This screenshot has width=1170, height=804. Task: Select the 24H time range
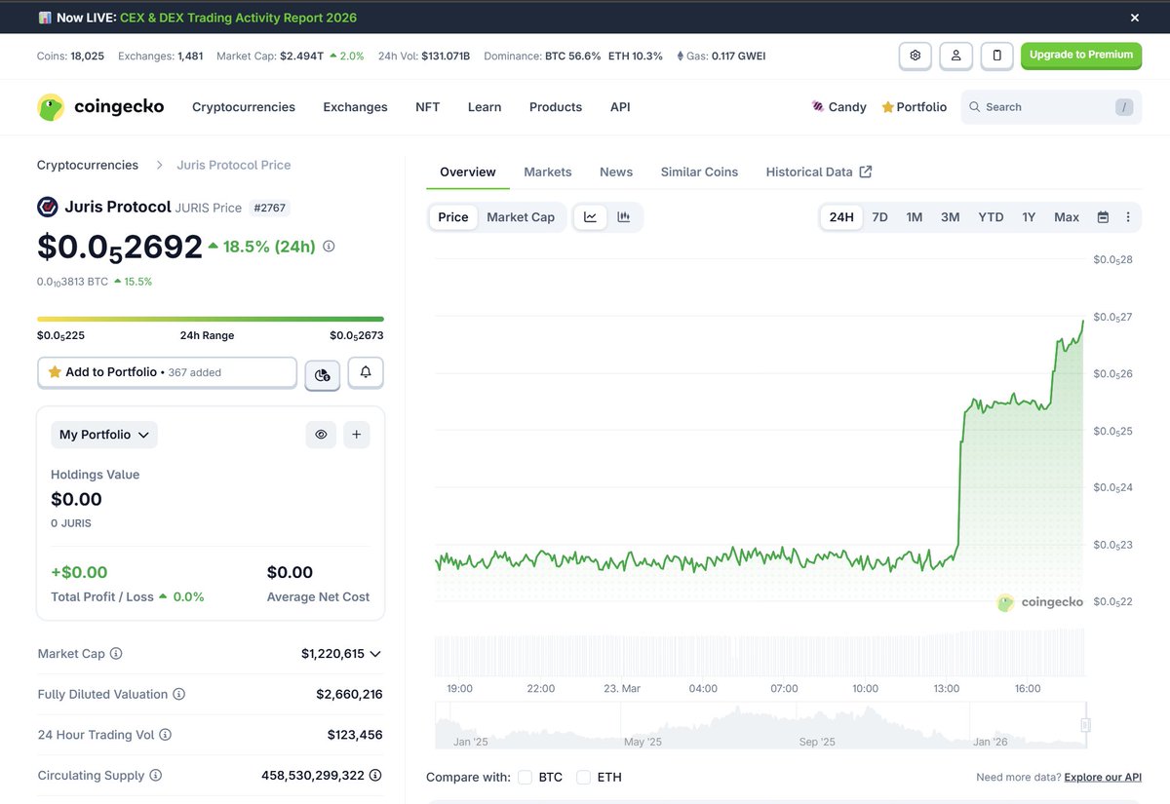click(x=841, y=217)
